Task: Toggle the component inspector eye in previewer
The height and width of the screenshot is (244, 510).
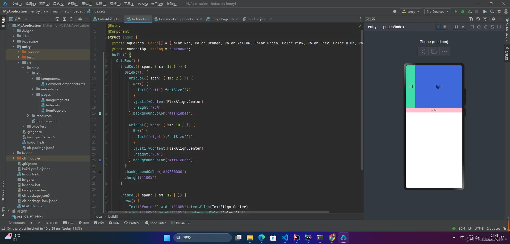Action: click(438, 27)
